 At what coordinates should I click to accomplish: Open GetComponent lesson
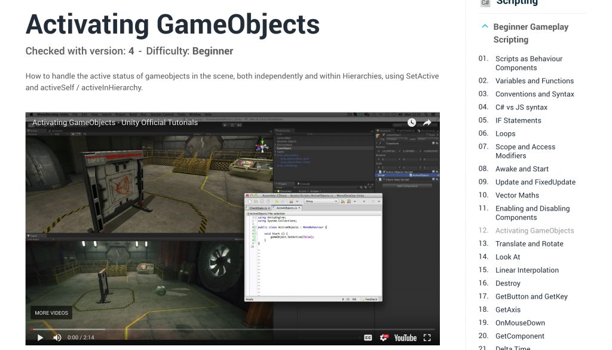click(x=520, y=336)
